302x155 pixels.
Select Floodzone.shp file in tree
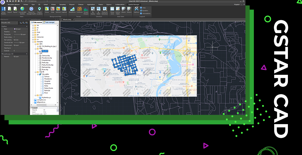[x=47, y=58]
